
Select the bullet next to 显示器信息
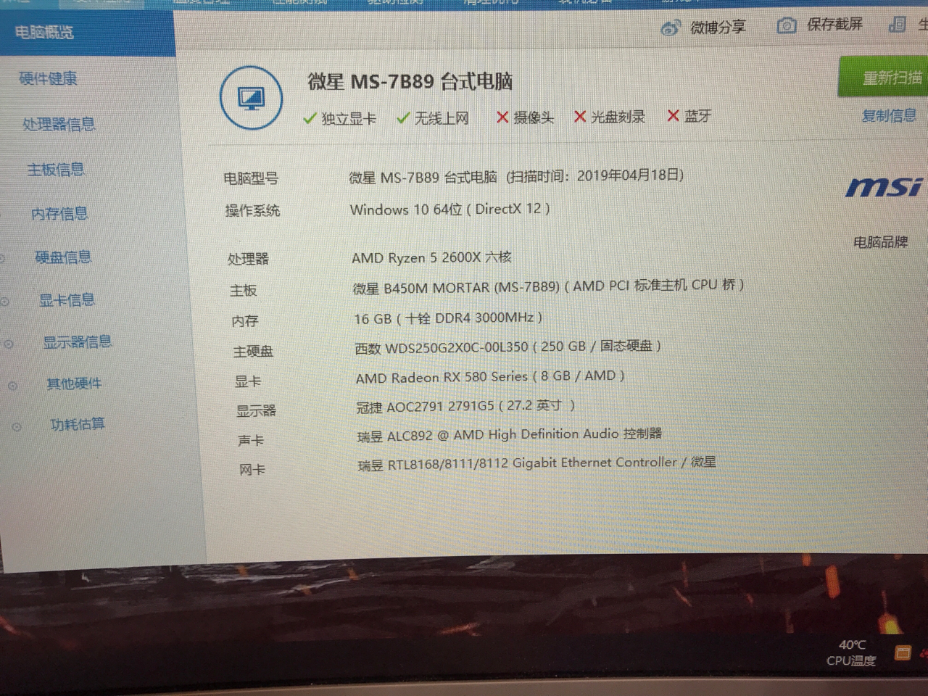coord(7,344)
